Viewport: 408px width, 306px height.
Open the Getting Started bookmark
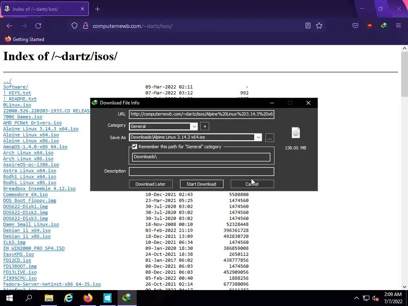(x=24, y=39)
